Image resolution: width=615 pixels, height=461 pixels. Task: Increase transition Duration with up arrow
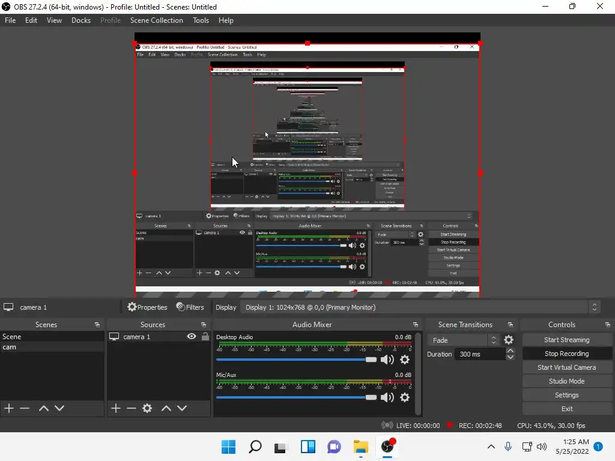(510, 351)
